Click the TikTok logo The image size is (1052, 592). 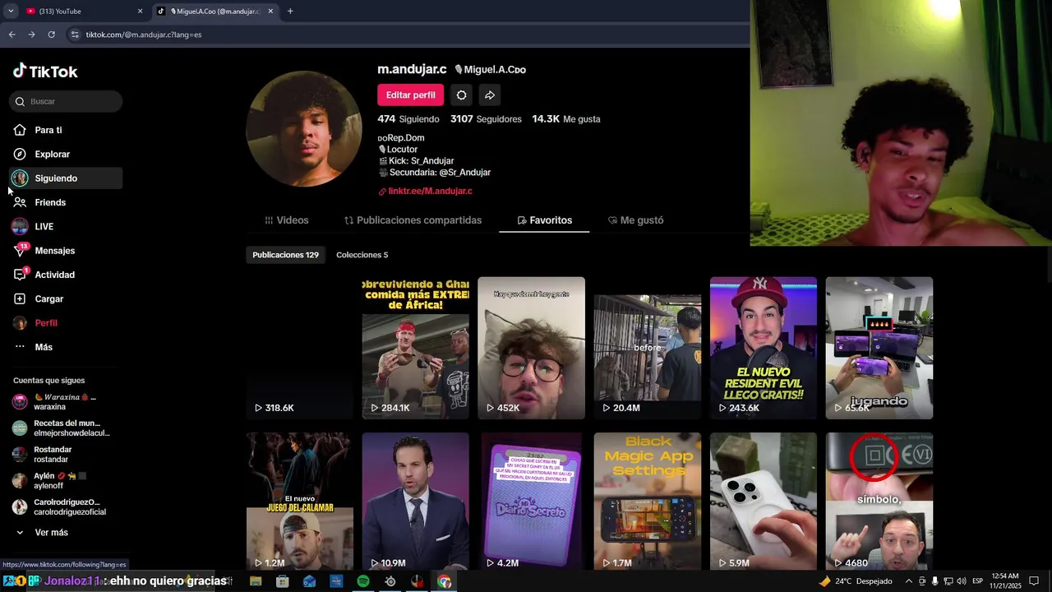[45, 72]
